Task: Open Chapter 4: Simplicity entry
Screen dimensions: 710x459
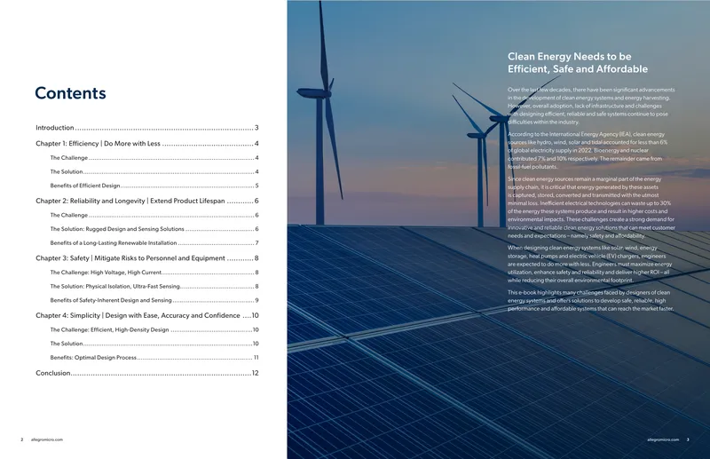Action: tap(147, 315)
